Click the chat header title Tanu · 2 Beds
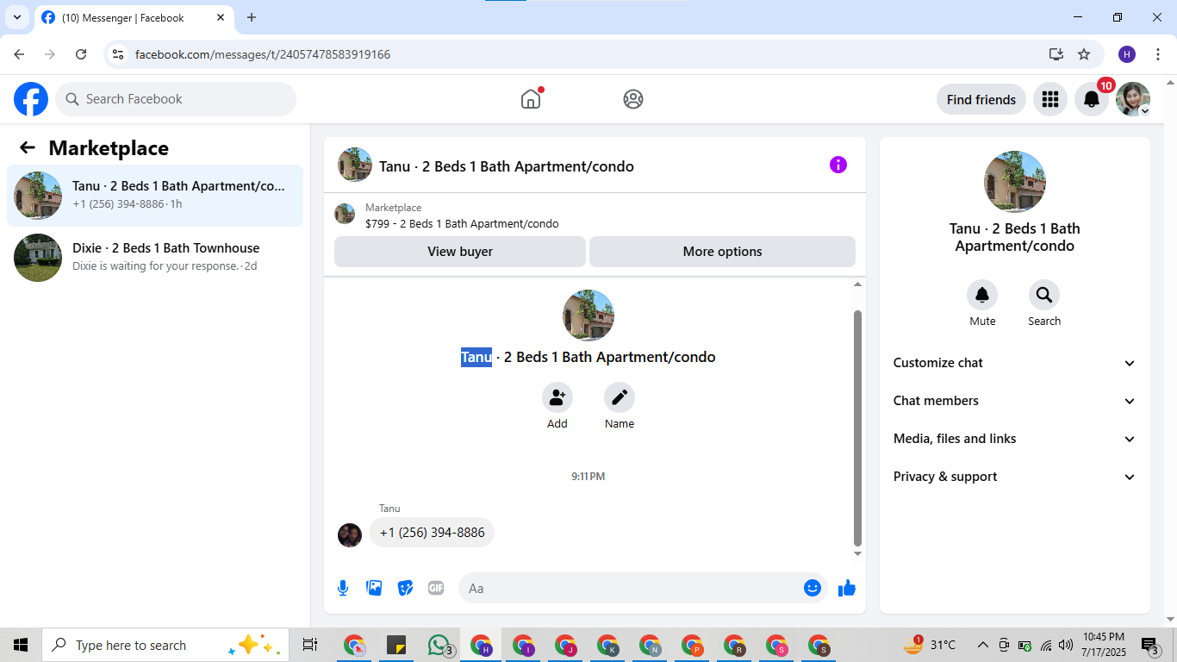This screenshot has width=1177, height=662. [x=507, y=166]
